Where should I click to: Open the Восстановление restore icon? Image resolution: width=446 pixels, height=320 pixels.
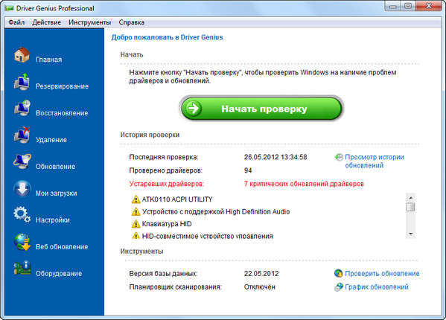tap(22, 108)
